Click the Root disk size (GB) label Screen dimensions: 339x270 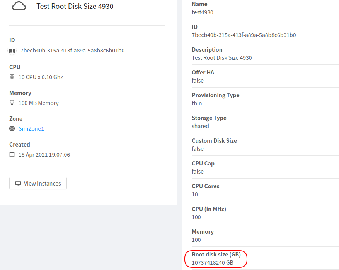[x=216, y=255]
